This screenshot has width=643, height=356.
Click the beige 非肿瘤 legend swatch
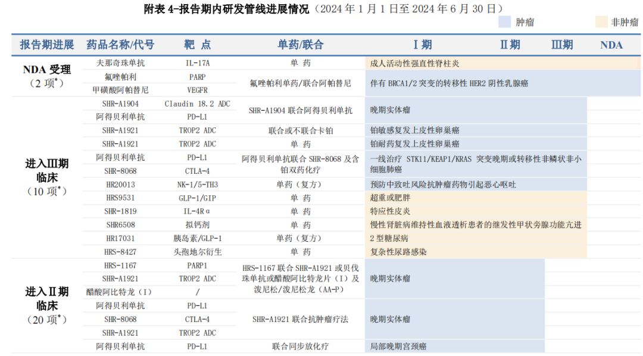(x=601, y=22)
